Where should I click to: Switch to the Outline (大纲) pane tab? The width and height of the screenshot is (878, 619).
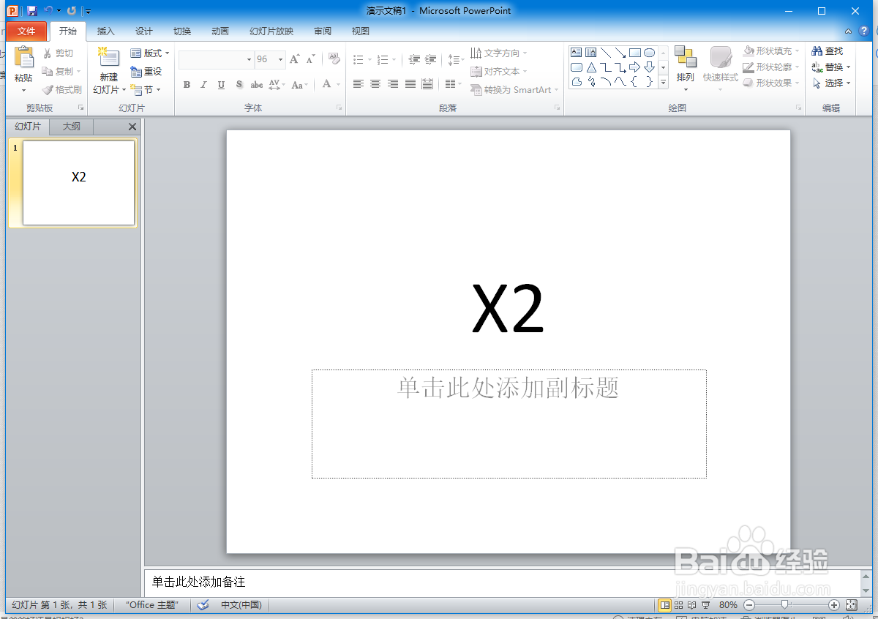pos(72,127)
